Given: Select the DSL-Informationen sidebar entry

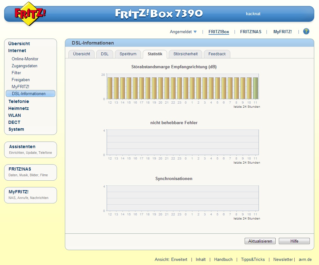Looking at the screenshot, I should point(30,93).
